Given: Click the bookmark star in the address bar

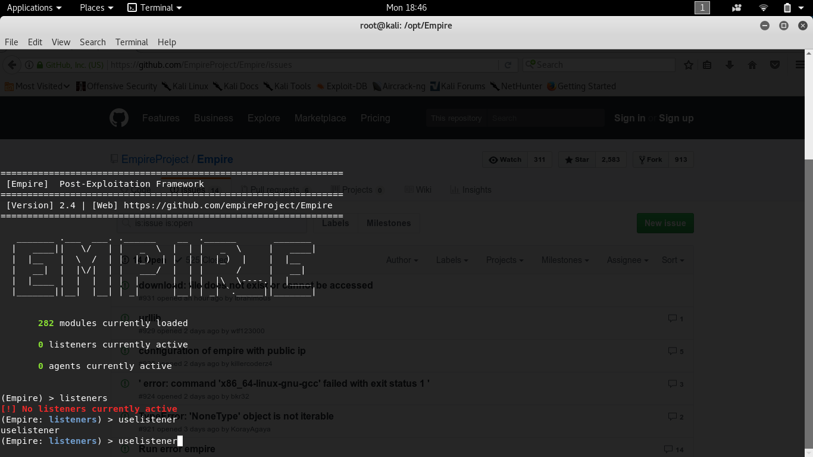Looking at the screenshot, I should click(x=688, y=65).
